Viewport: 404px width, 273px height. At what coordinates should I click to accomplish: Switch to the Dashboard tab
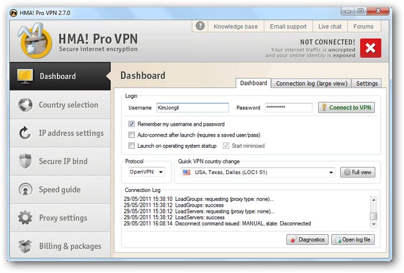click(x=253, y=83)
